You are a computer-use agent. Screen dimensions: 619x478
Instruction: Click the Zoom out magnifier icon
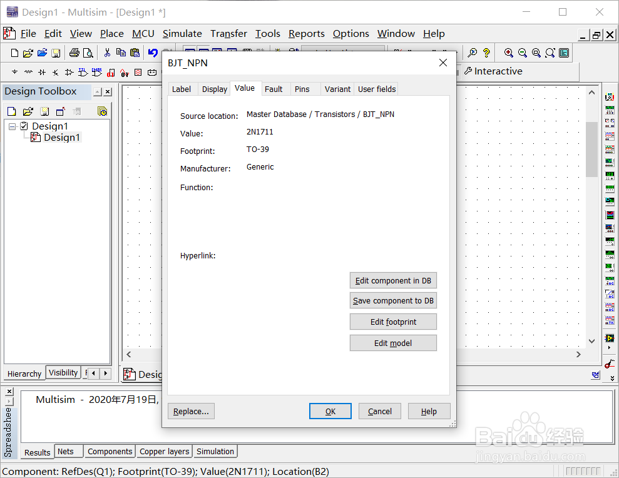point(522,53)
